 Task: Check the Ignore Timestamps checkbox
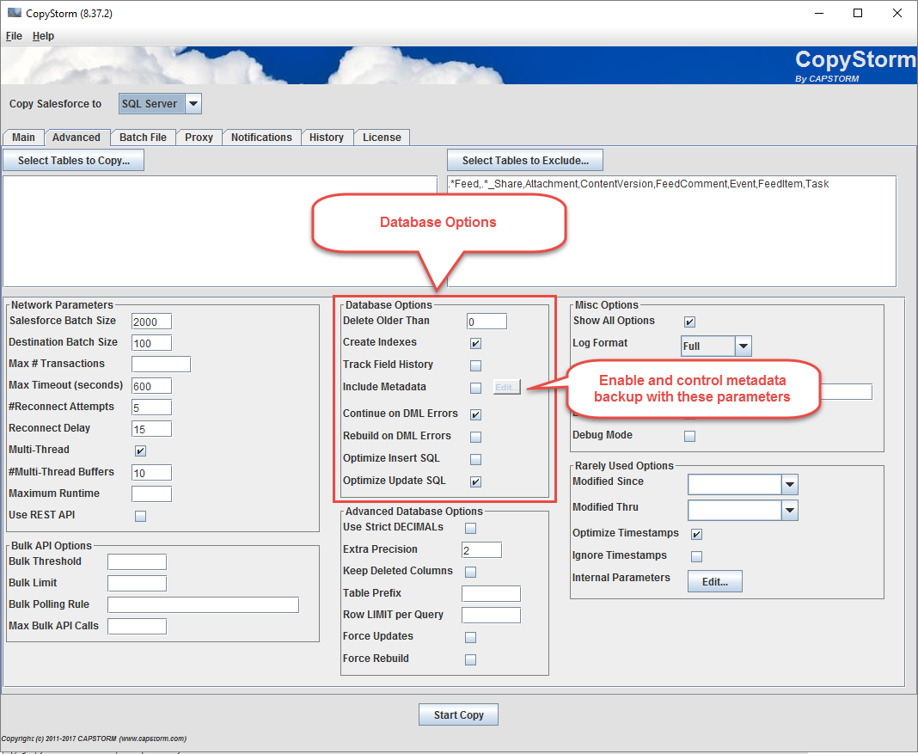tap(697, 557)
